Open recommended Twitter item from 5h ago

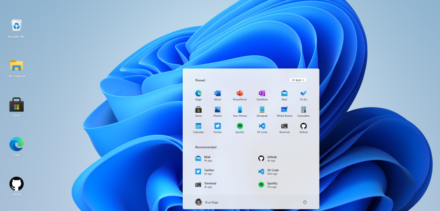(209, 172)
